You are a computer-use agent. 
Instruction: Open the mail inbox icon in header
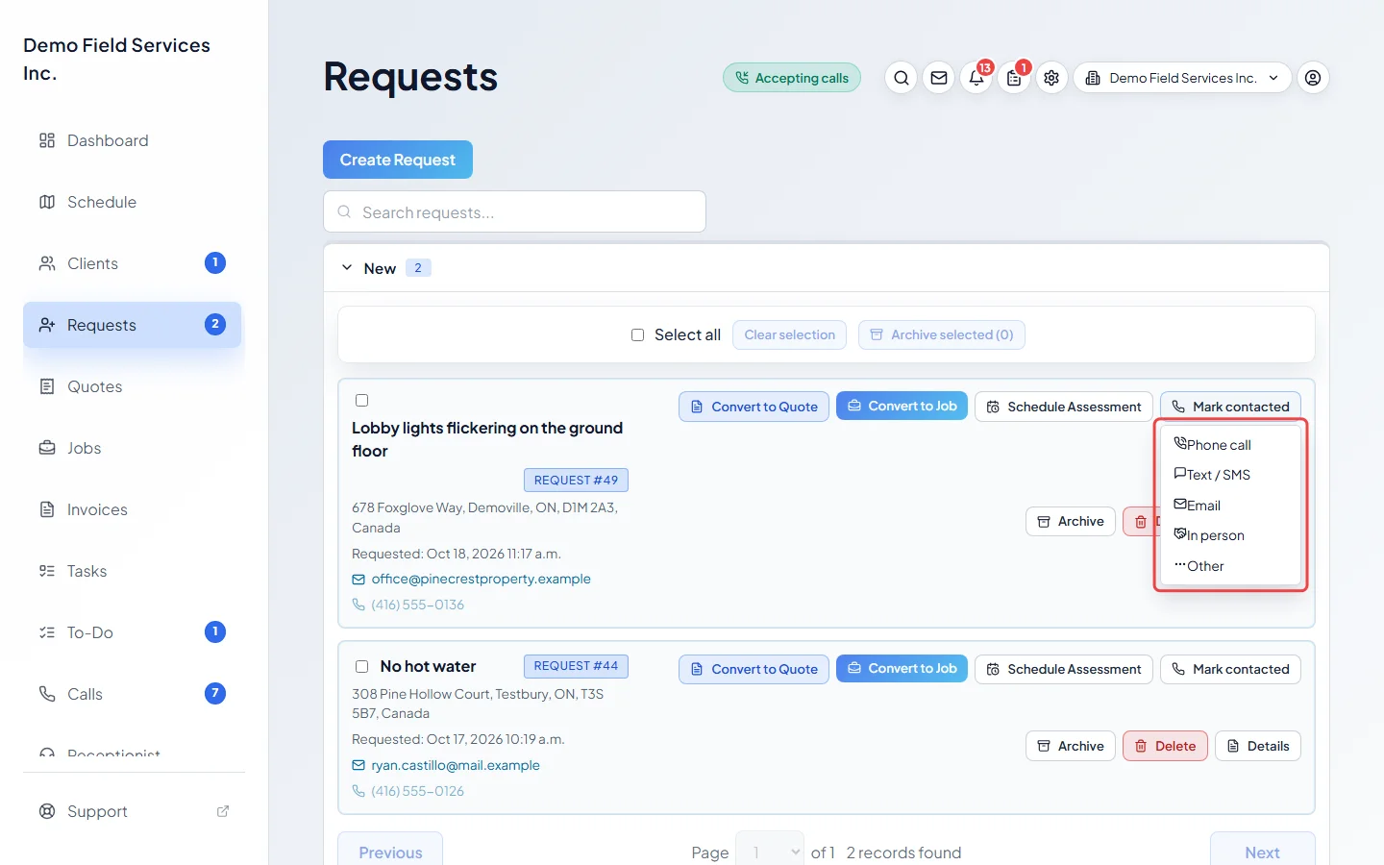tap(939, 78)
